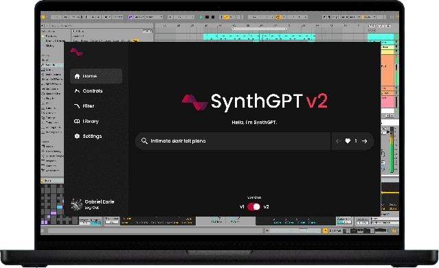
Task: Click the v2 label by the version switch
Action: [x=266, y=207]
